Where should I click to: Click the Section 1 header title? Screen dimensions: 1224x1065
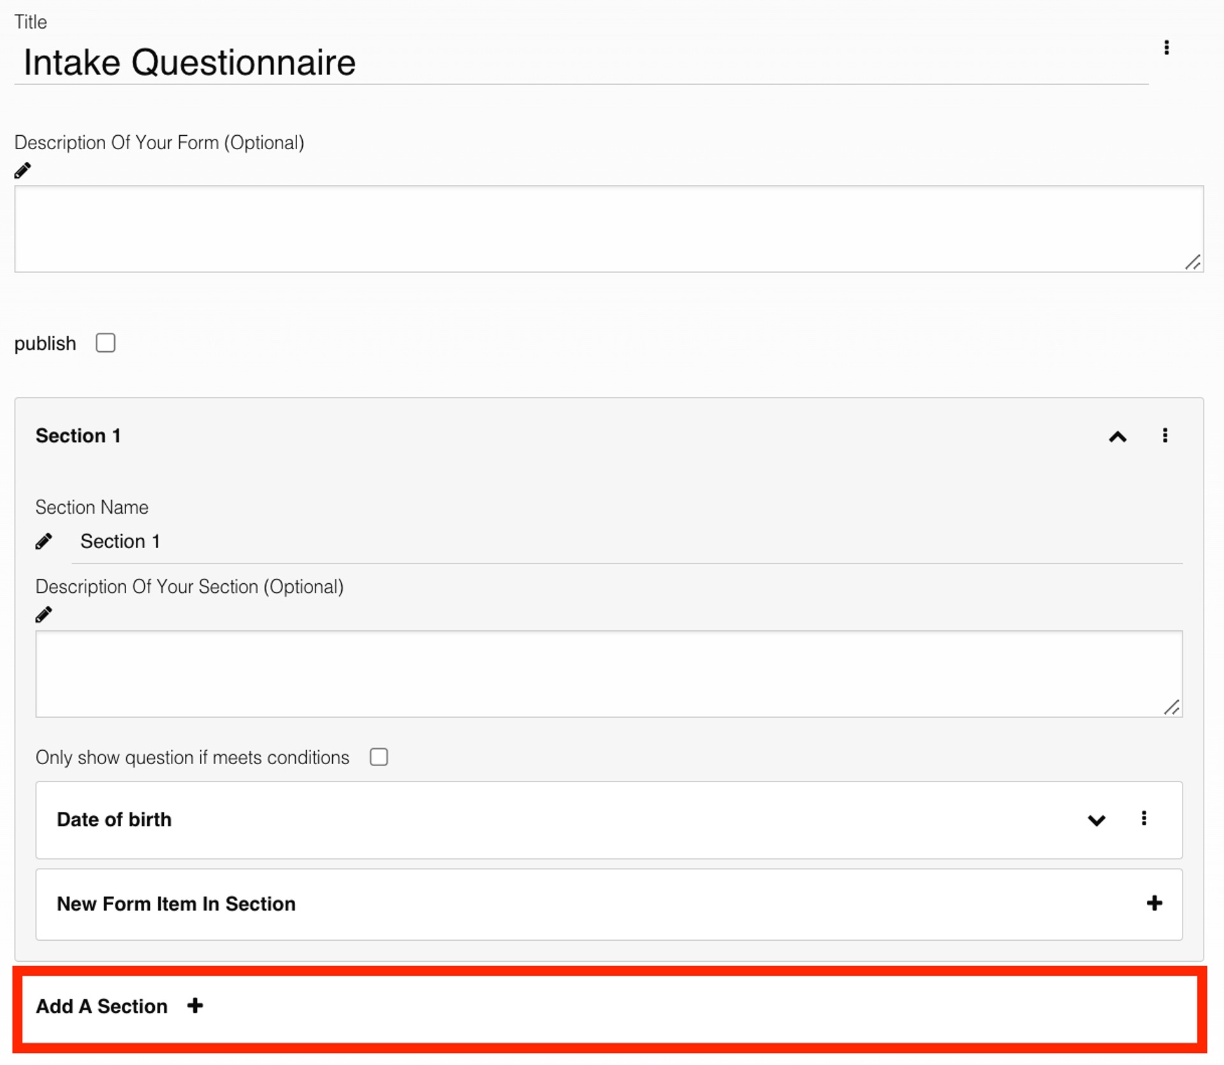[78, 436]
